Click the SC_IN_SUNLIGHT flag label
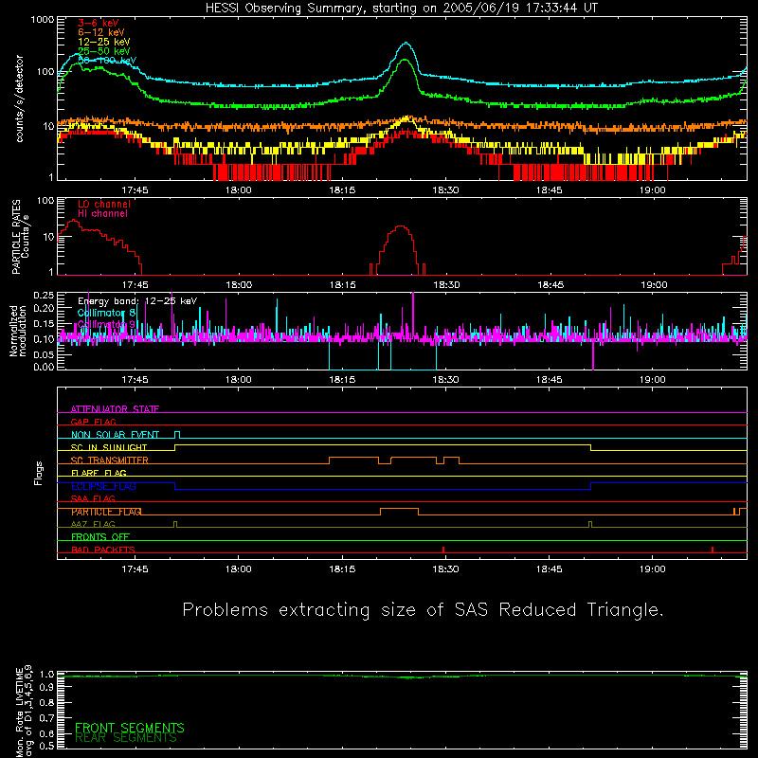 (x=109, y=447)
